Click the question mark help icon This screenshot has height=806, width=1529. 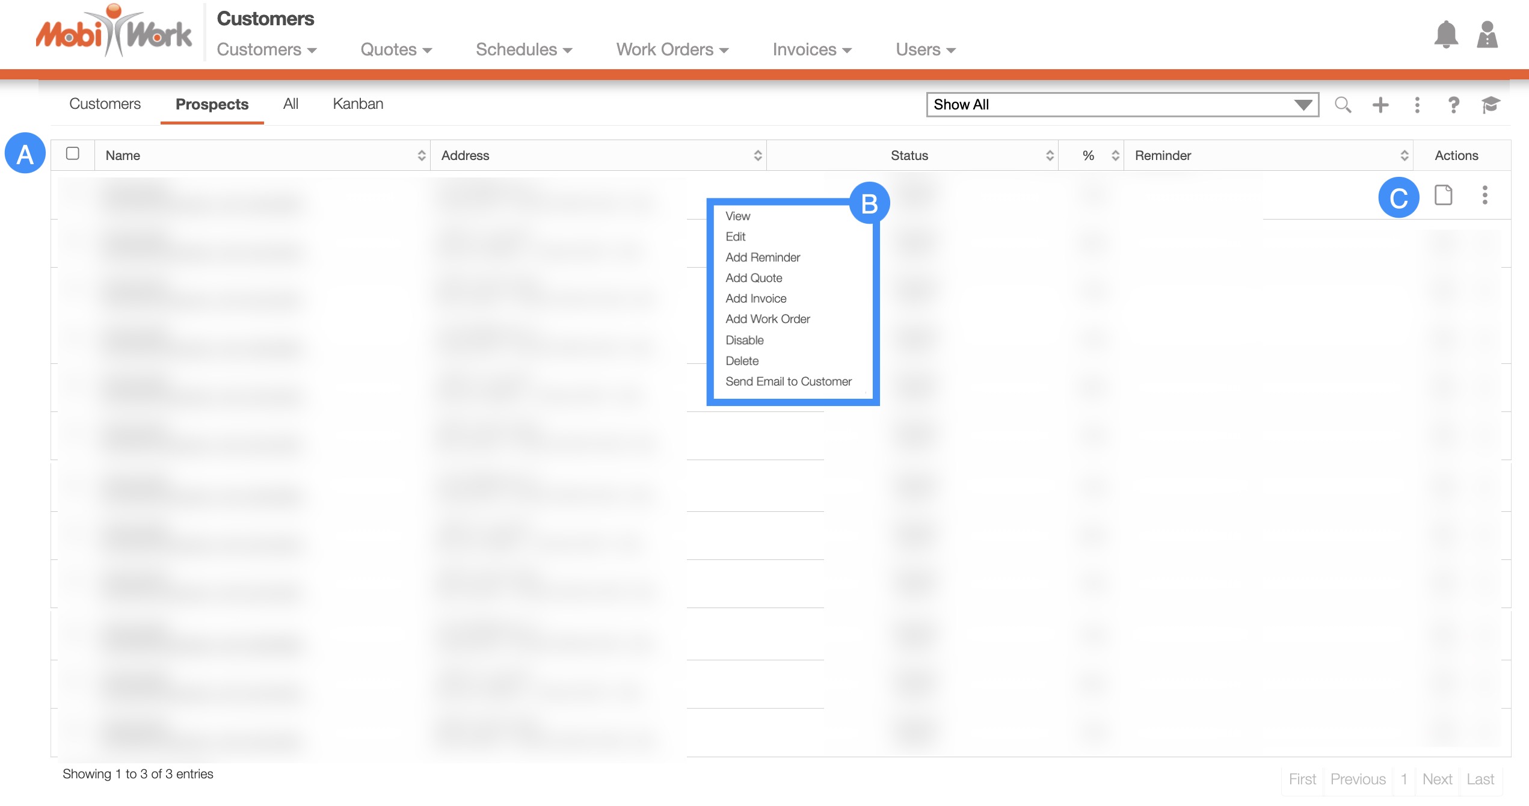tap(1453, 105)
